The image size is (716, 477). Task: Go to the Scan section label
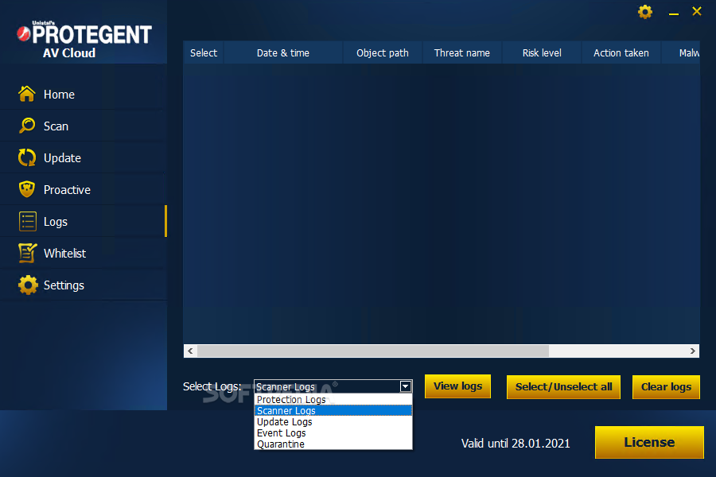pos(56,126)
